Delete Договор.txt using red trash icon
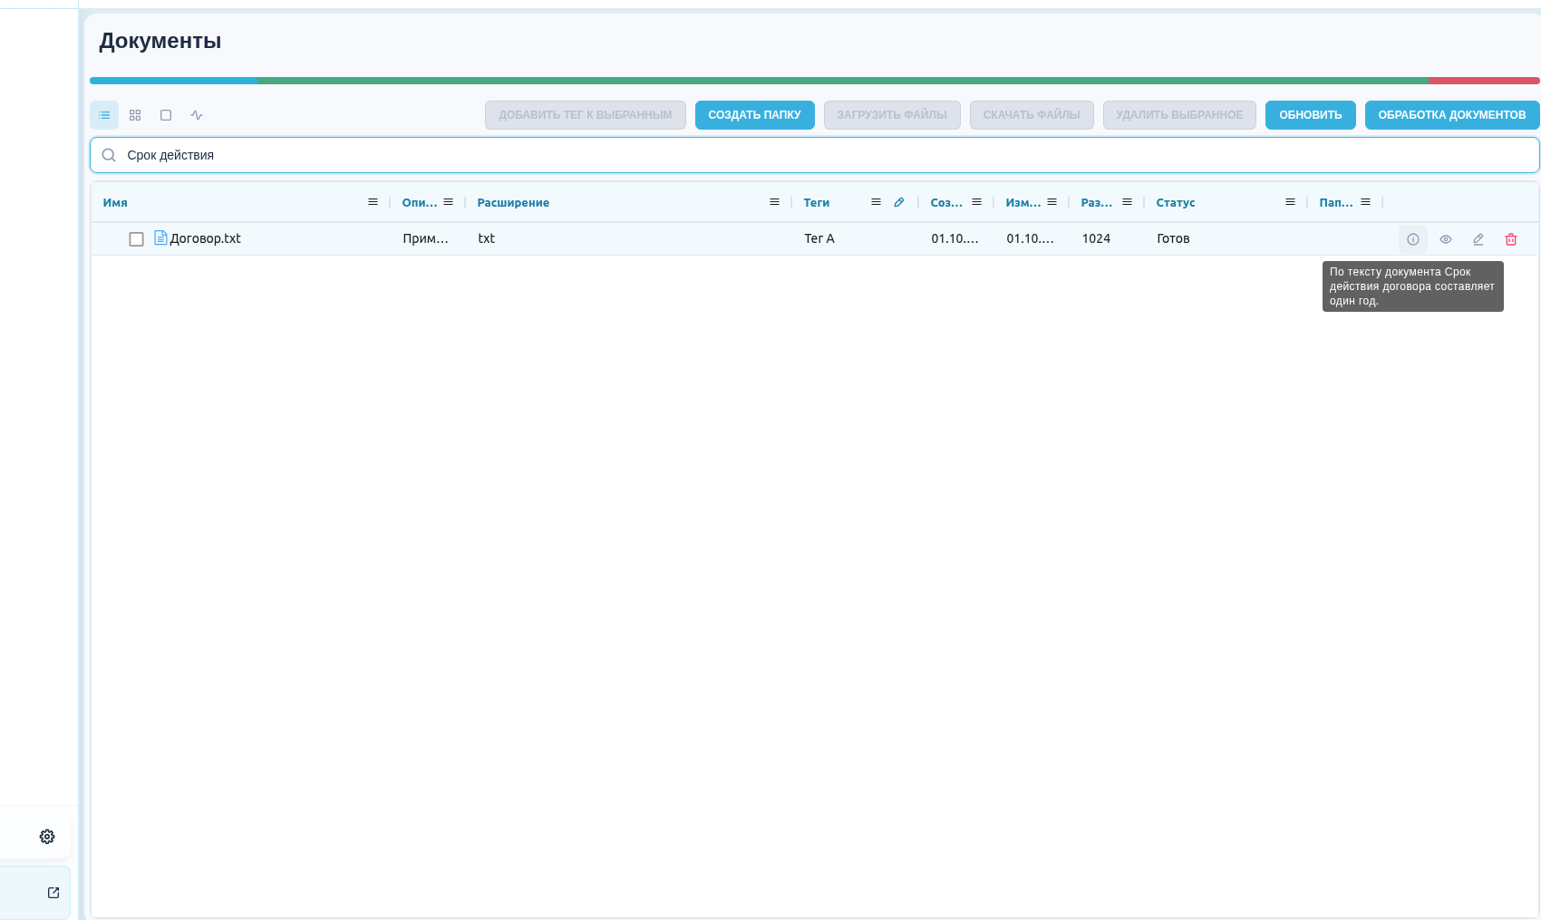 [1511, 239]
